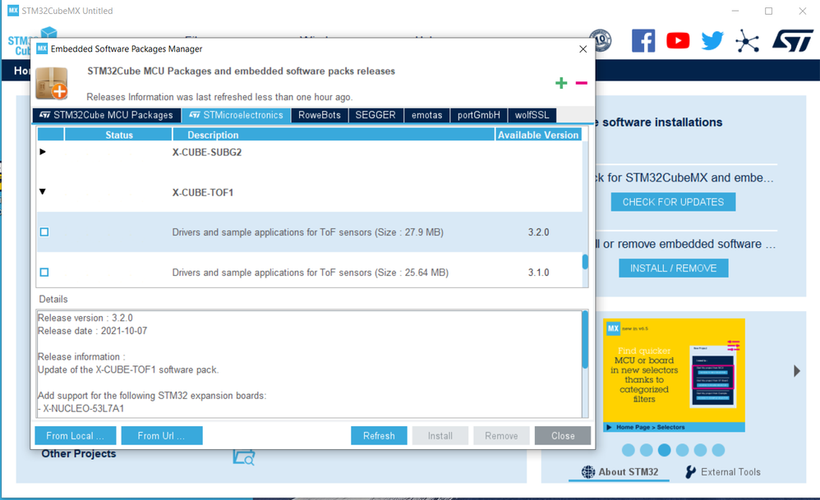Screen dimensions: 820x500
Task: Click the 10th anniversary badge icon
Action: (x=601, y=40)
